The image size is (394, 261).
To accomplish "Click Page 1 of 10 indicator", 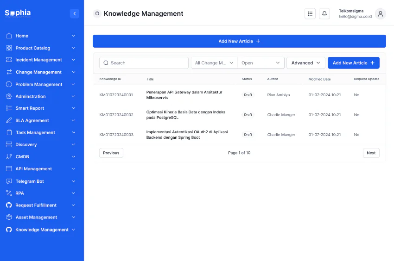I will pyautogui.click(x=239, y=153).
